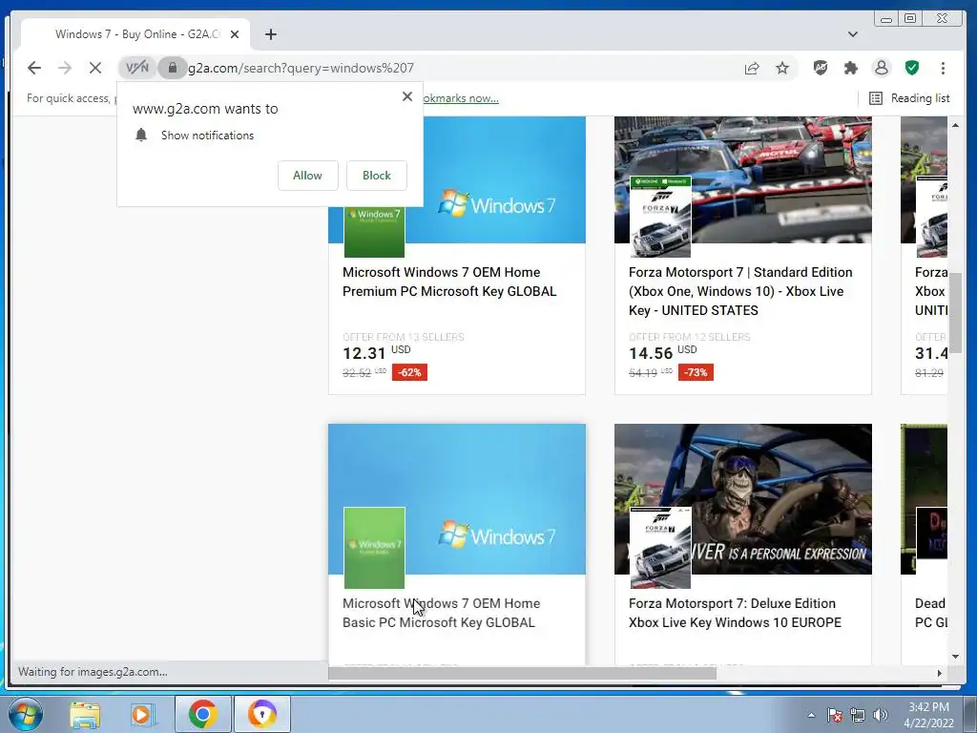The height and width of the screenshot is (733, 977).
Task: Click the page scroll down arrow
Action: 955,657
